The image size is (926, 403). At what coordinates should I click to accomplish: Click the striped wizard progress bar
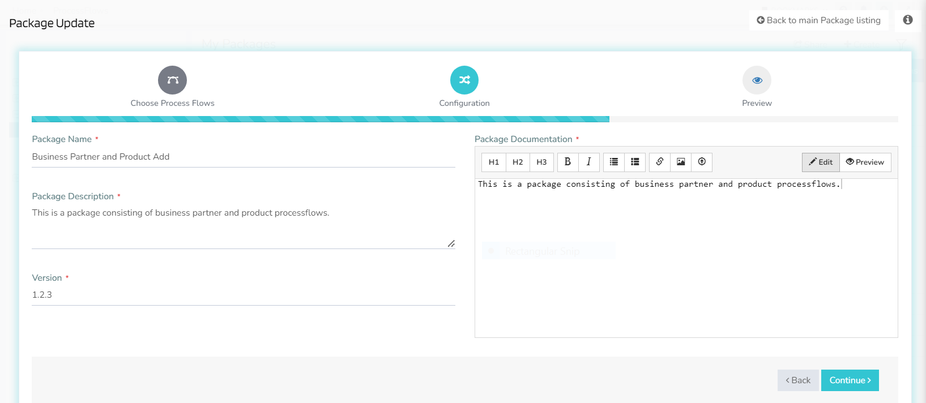(321, 119)
